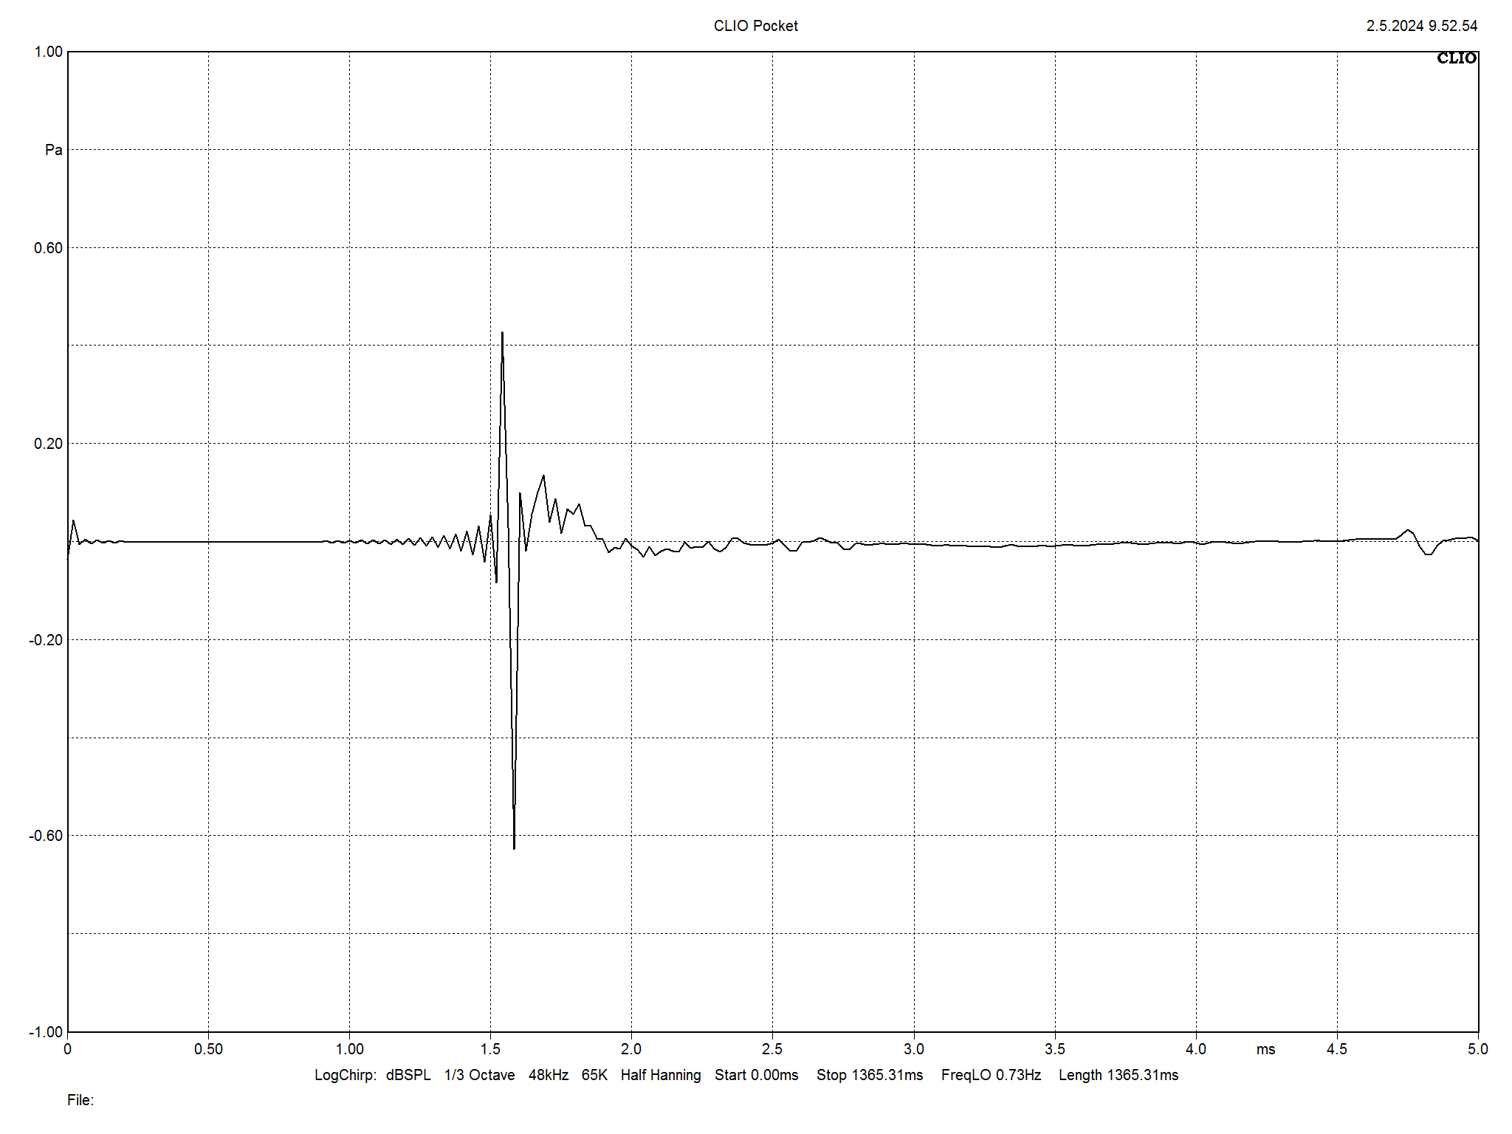The width and height of the screenshot is (1512, 1134).
Task: Click the 2.0 X-axis tick label
Action: (x=631, y=1049)
